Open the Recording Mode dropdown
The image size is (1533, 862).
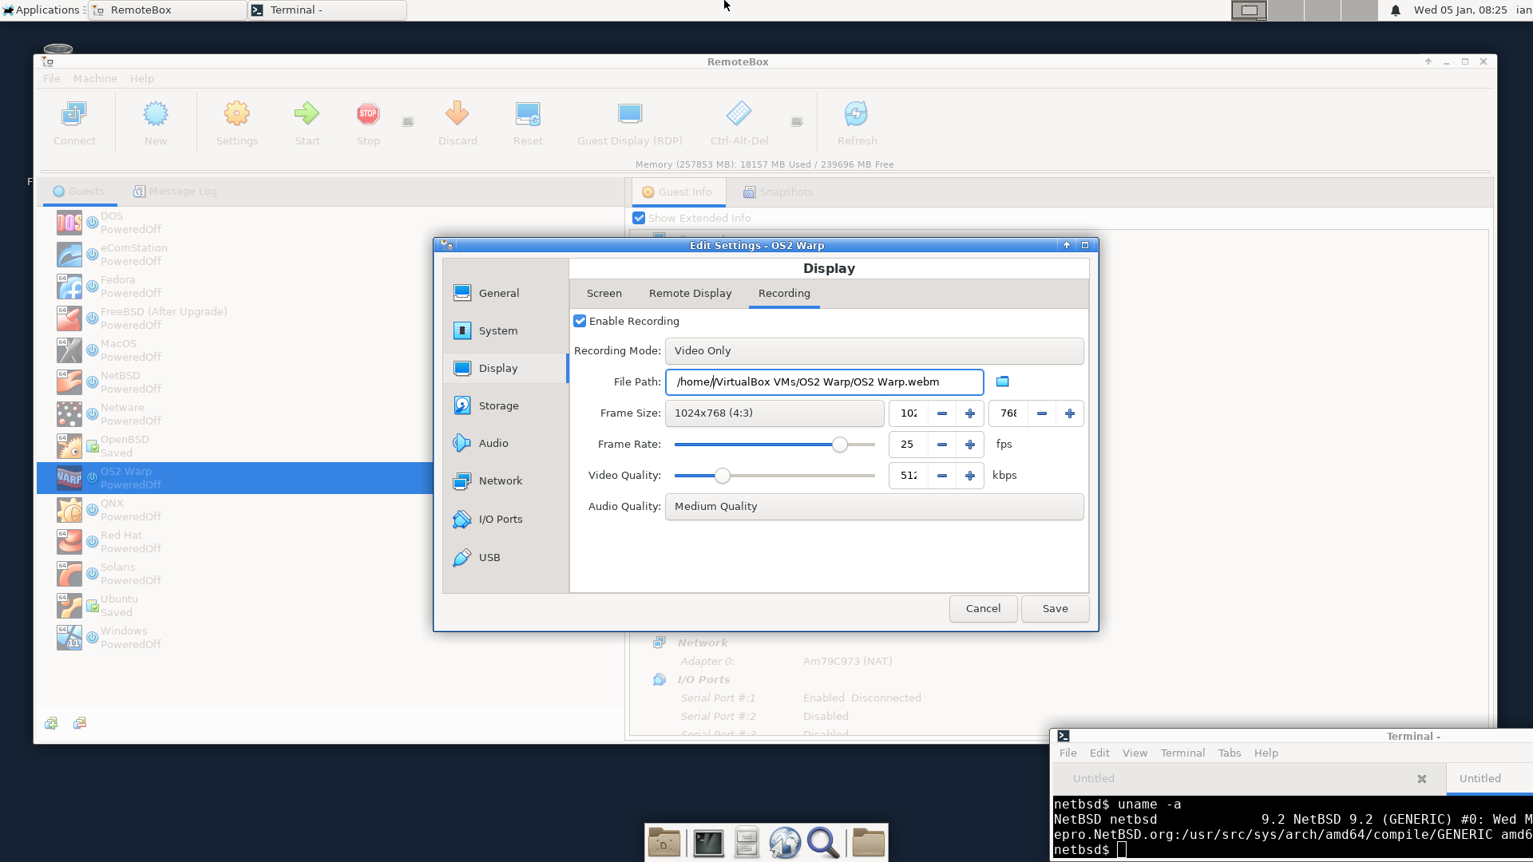point(873,350)
